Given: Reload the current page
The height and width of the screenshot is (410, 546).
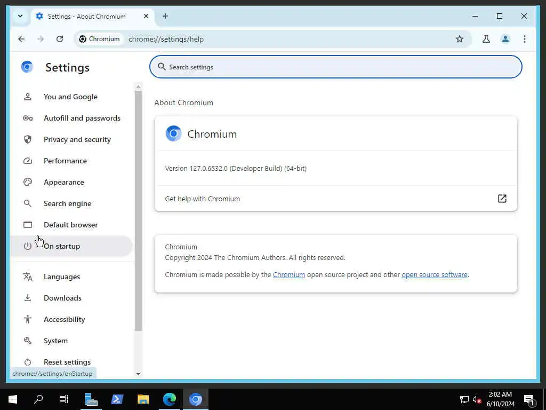Looking at the screenshot, I should coord(60,39).
